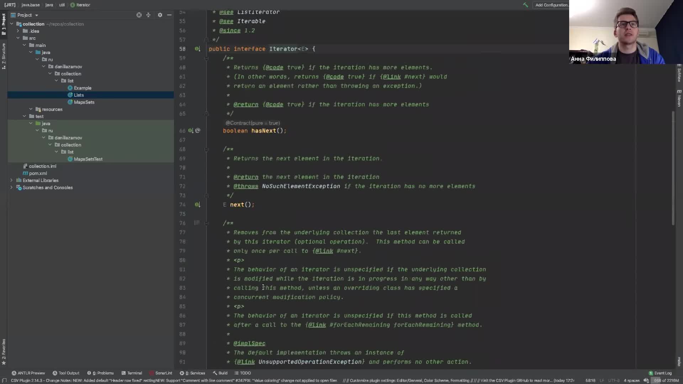Open collection.iml file
Screen dimensions: 683x384
(42, 166)
